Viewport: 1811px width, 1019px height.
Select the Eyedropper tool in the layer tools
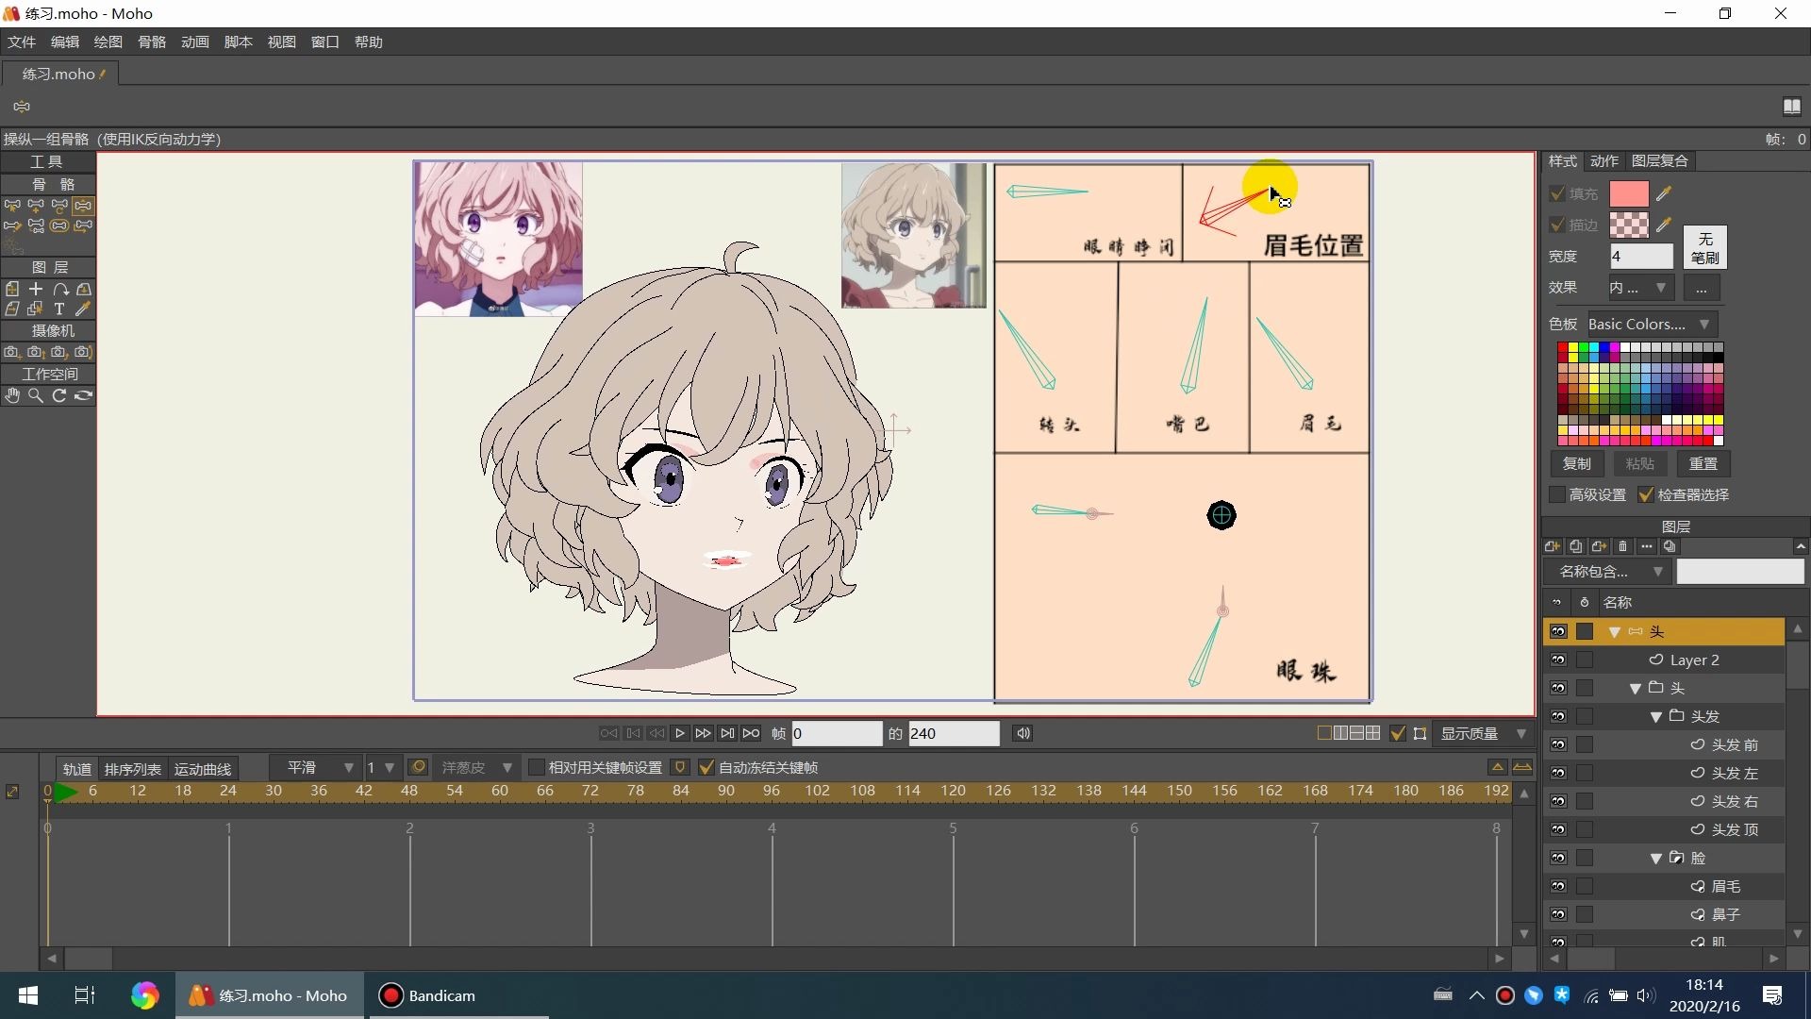click(x=84, y=309)
